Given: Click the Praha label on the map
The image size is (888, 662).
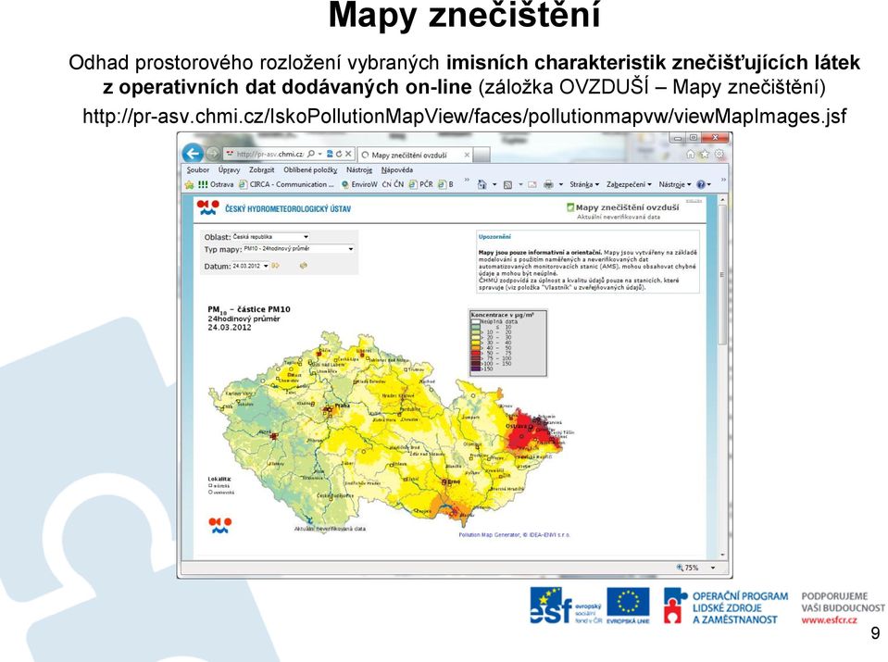Looking at the screenshot, I should pyautogui.click(x=343, y=406).
